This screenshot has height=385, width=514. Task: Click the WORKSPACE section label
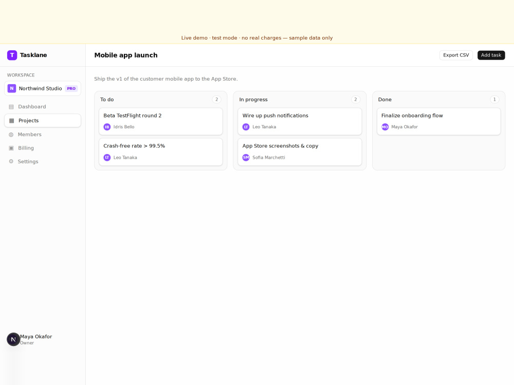tap(21, 75)
